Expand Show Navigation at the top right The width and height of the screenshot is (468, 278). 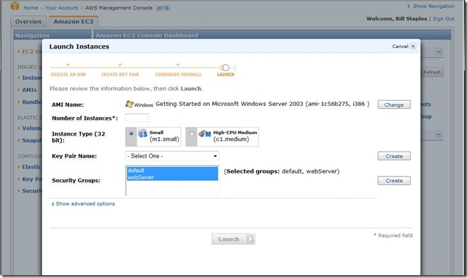(x=431, y=6)
